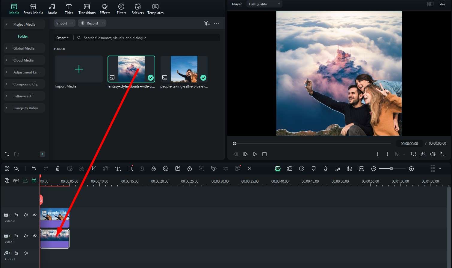This screenshot has height=268, width=452.
Task: Delete selected clip with trash icon
Action: click(58, 169)
